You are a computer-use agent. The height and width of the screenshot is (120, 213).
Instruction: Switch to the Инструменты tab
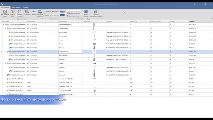coord(5,7)
